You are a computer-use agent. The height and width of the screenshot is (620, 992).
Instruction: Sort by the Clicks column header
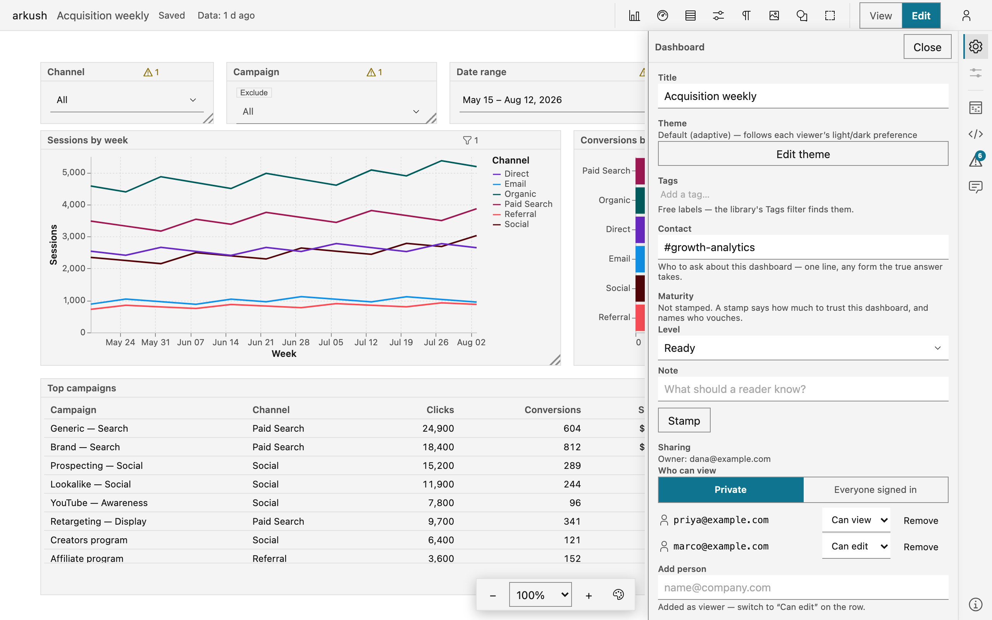(x=440, y=410)
